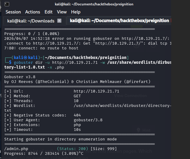Click the Progress: 0 / 1 (0.00%) line
The width and height of the screenshot is (190, 159).
point(32,34)
